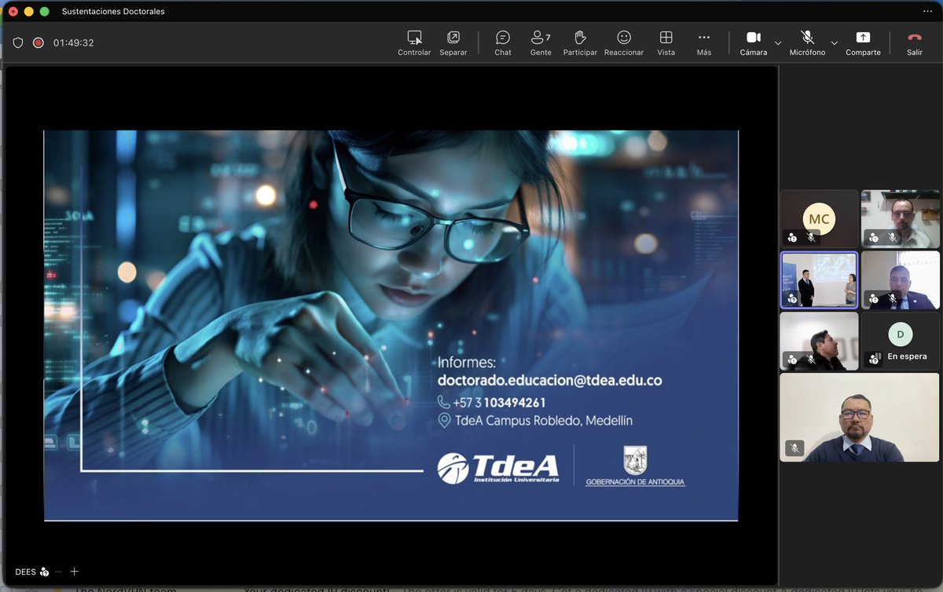
Task: Open the security shield info
Action: [18, 43]
